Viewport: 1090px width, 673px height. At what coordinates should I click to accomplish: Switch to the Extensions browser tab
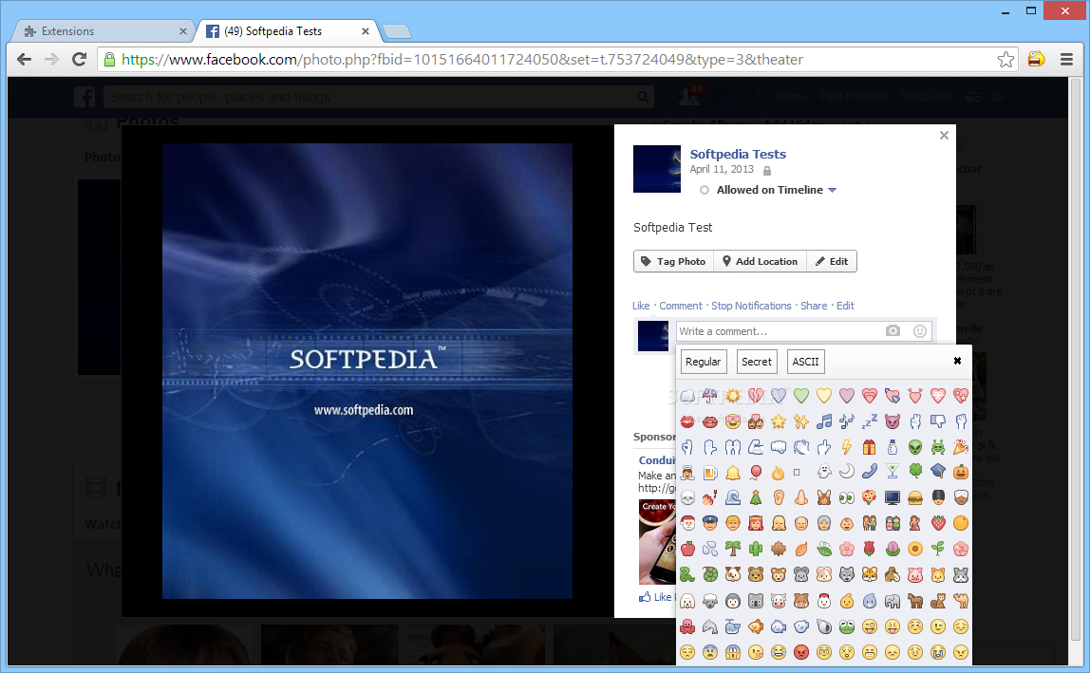tap(104, 31)
